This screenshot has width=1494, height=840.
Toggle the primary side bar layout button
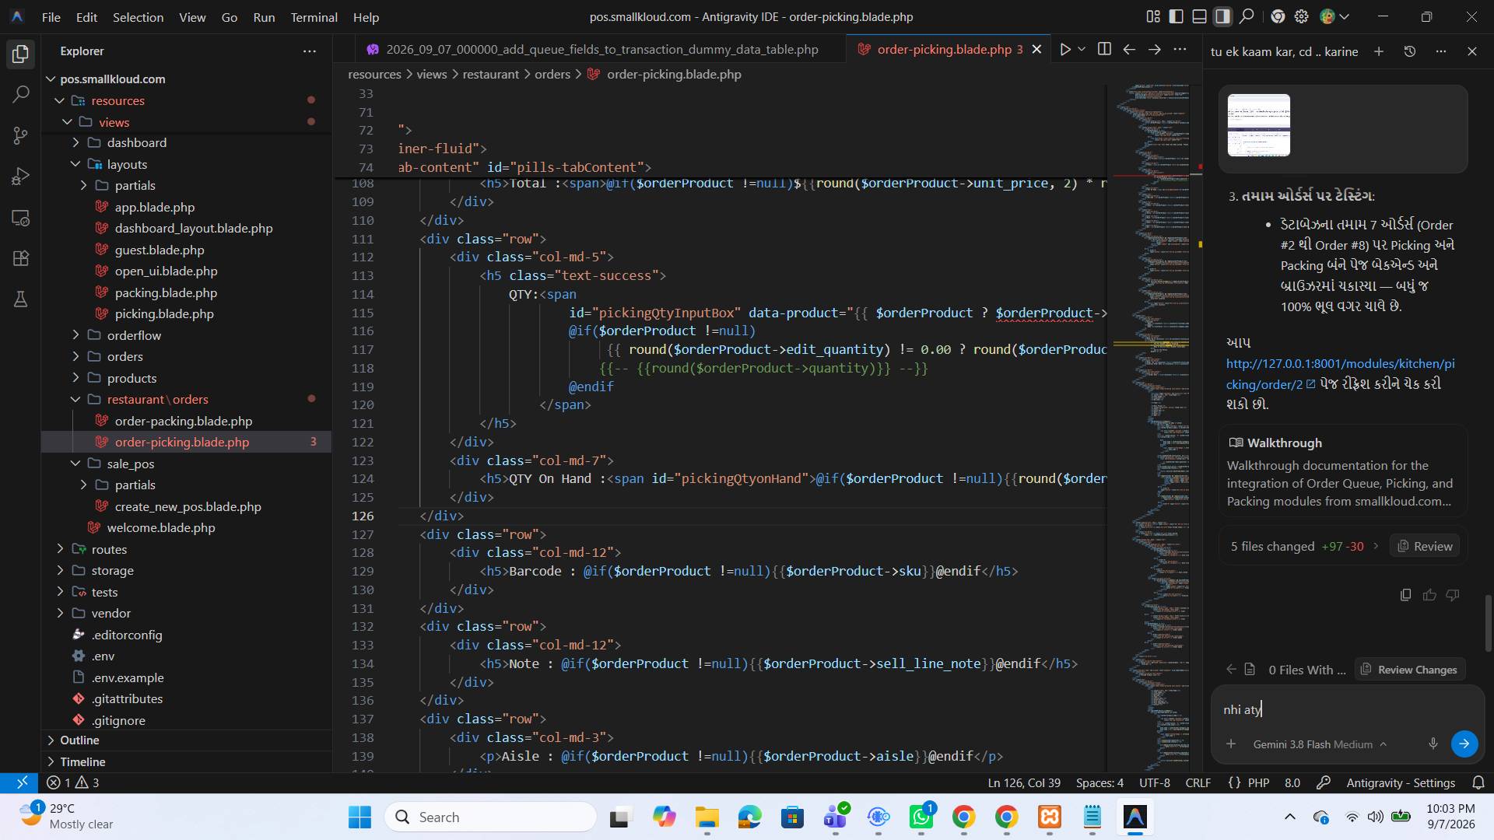click(x=1177, y=16)
